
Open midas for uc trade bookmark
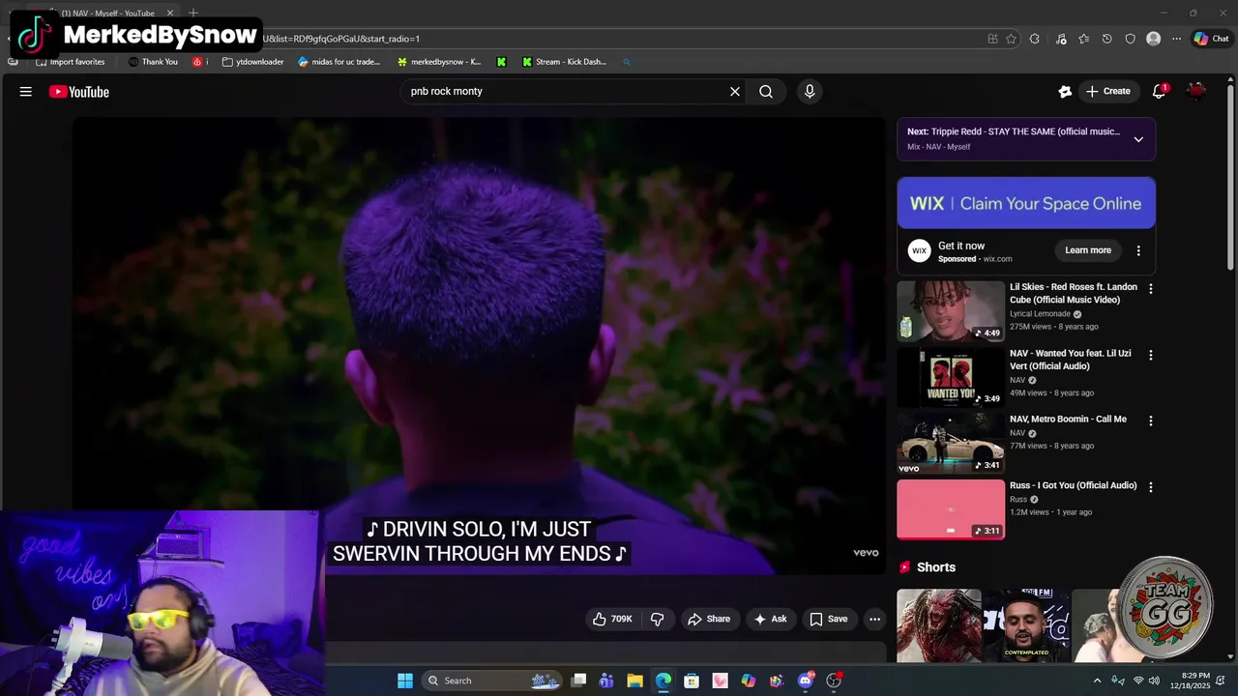pos(339,62)
